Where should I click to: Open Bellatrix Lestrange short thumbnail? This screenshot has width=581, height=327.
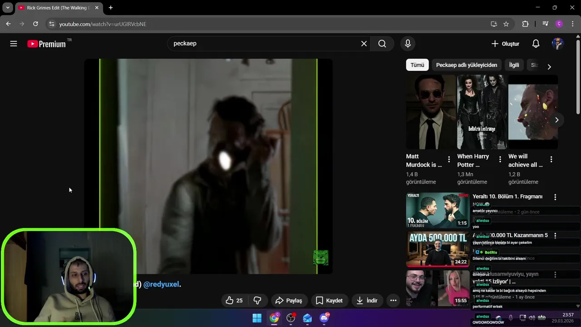pyautogui.click(x=482, y=112)
